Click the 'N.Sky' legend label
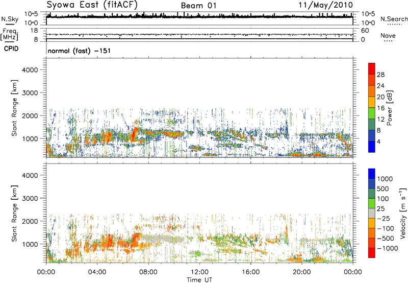Viewport: 408px width, 283px height. (10, 19)
